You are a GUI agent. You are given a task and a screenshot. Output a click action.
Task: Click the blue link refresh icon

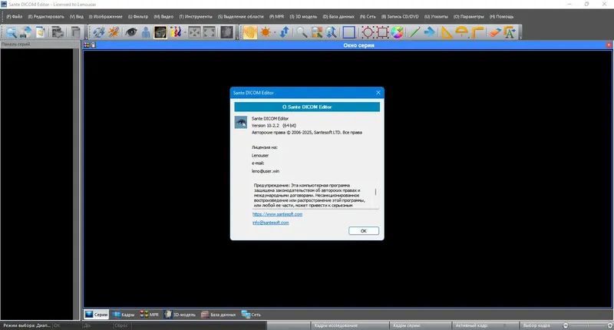(x=99, y=32)
